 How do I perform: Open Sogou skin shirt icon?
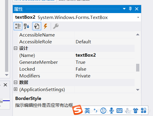tap(136, 110)
